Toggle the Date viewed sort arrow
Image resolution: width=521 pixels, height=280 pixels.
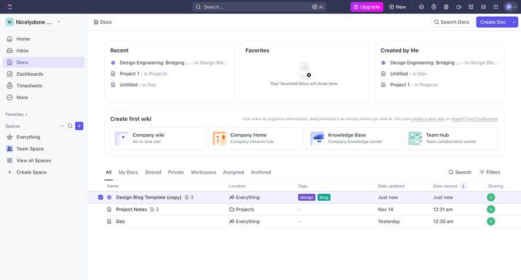463,186
